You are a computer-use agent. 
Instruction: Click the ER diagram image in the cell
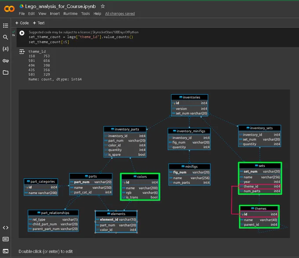[x=154, y=164]
